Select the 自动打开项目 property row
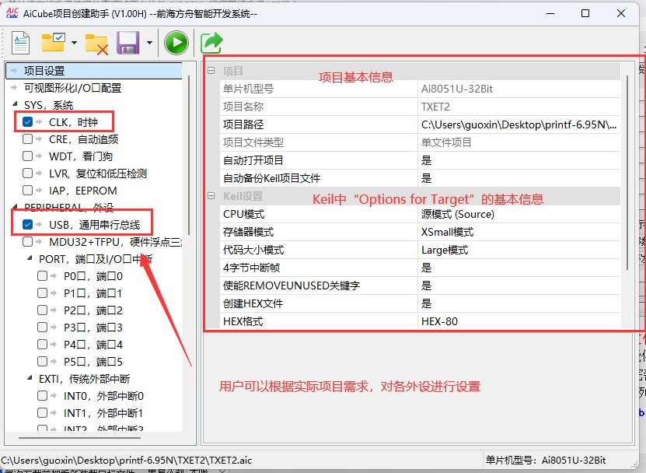Image resolution: width=646 pixels, height=473 pixels. (x=421, y=160)
